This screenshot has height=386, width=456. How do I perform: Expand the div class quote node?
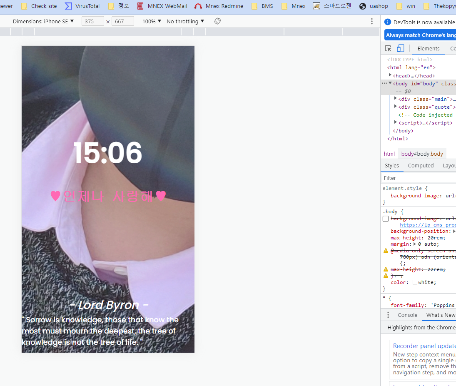(x=396, y=107)
